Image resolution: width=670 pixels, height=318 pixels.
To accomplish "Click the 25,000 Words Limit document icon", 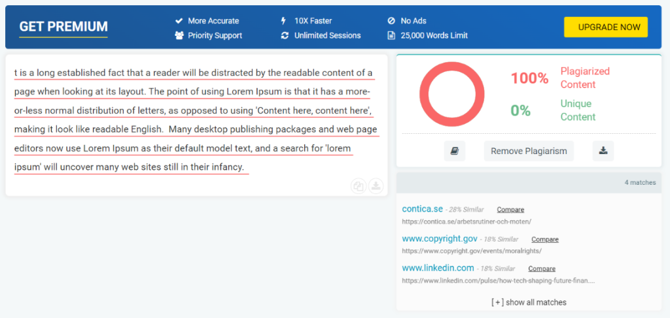I will [391, 35].
